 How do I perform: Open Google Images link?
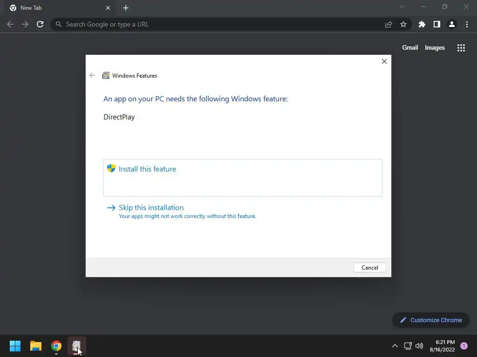click(435, 48)
